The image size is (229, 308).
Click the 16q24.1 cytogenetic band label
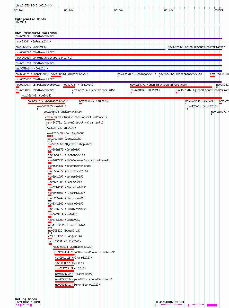(21, 22)
